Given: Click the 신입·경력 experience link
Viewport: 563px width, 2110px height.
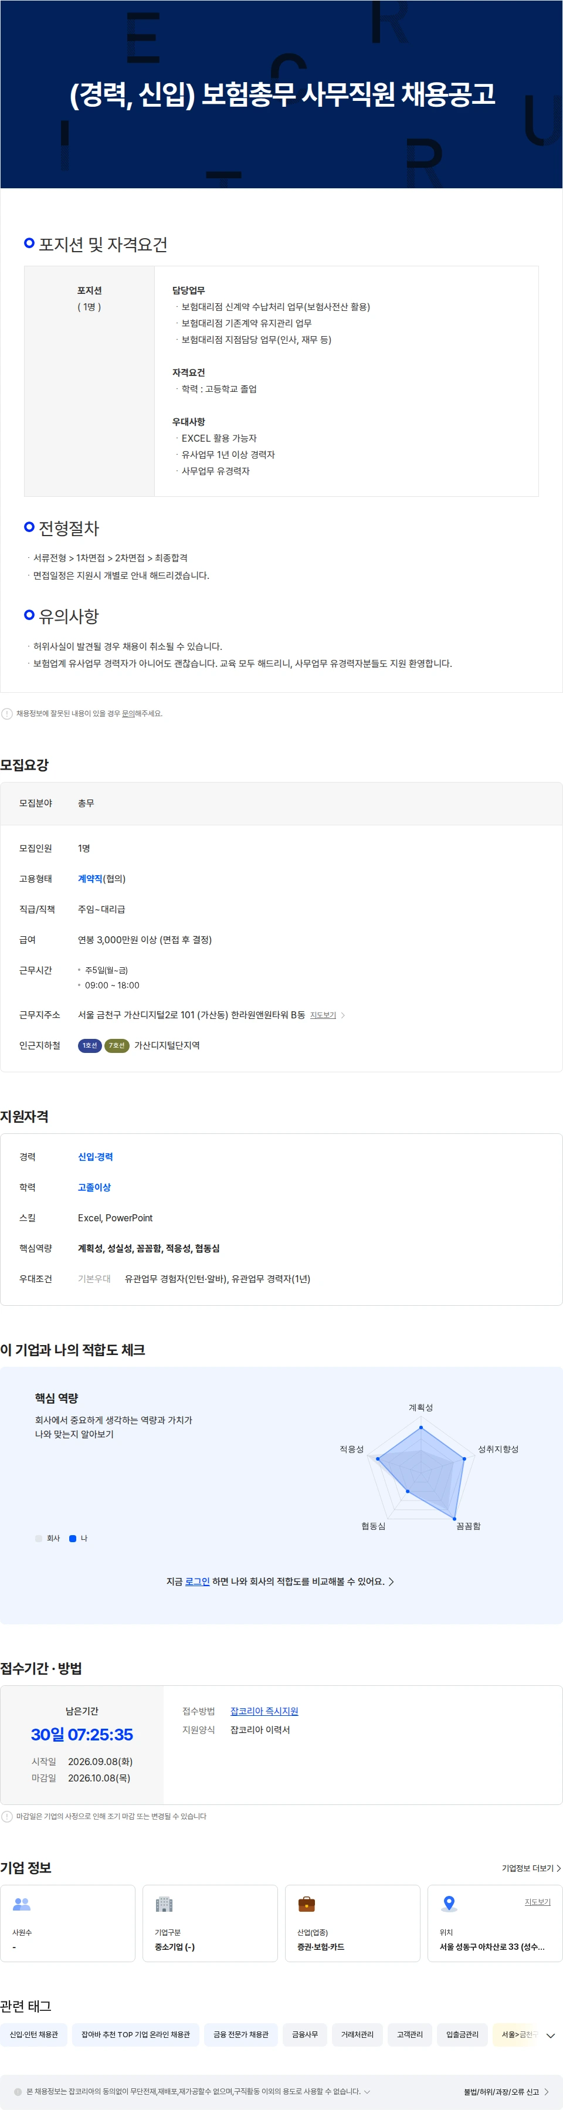Looking at the screenshot, I should pos(95,1157).
